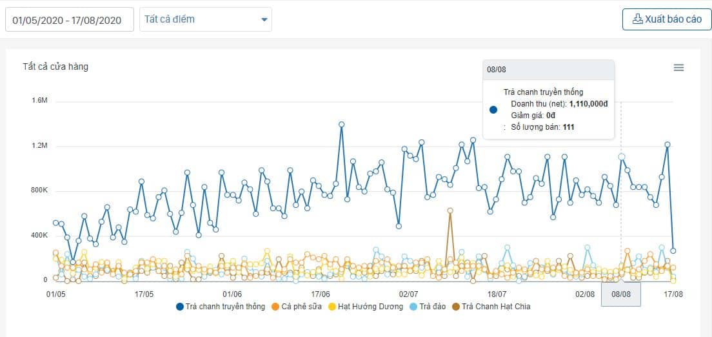Toggle Trà Chanh Hạt Chia series label
712x337 pixels.
point(496,307)
